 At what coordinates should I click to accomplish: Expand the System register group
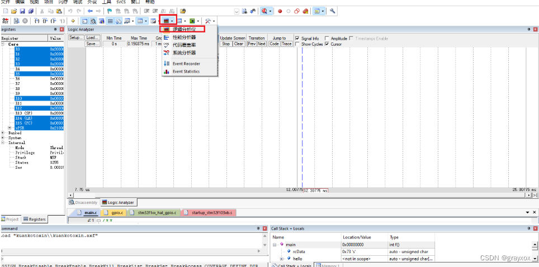pyautogui.click(x=3, y=138)
